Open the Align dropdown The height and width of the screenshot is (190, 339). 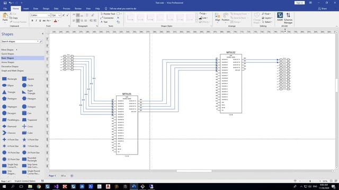218,17
